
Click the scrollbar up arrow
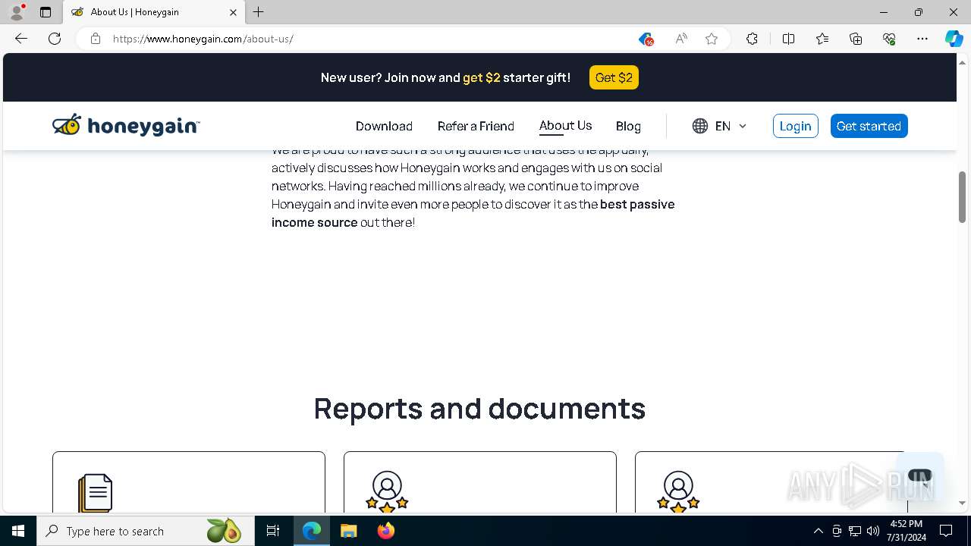(x=963, y=62)
